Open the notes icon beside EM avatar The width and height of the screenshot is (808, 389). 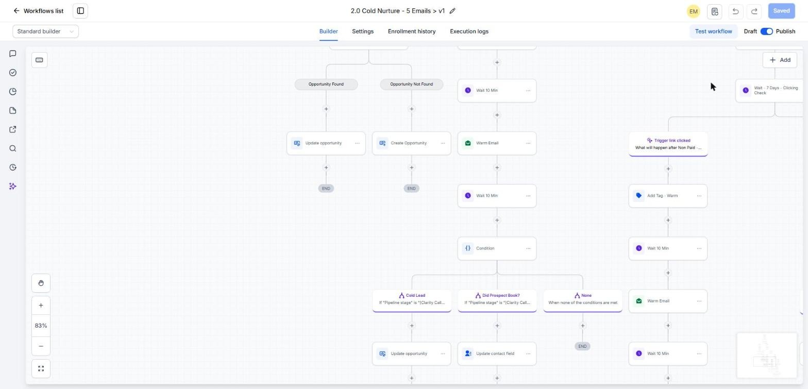coord(715,11)
